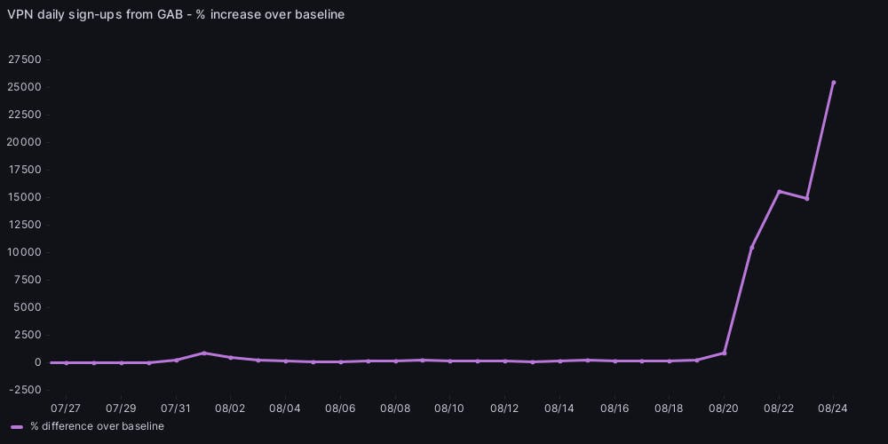Select the 08/23 data point near 15000
Viewport: 888px width, 444px height.
(806, 198)
